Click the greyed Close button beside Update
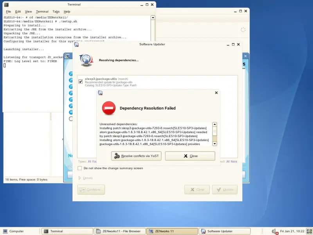This screenshot has width=313, height=235. [197, 190]
